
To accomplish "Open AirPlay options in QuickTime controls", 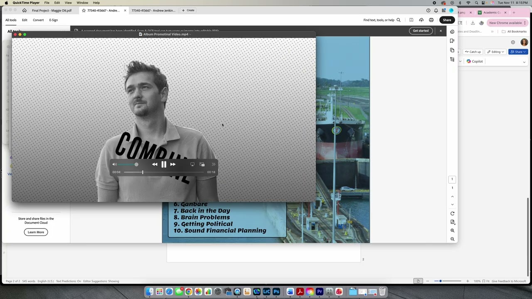I will (192, 164).
